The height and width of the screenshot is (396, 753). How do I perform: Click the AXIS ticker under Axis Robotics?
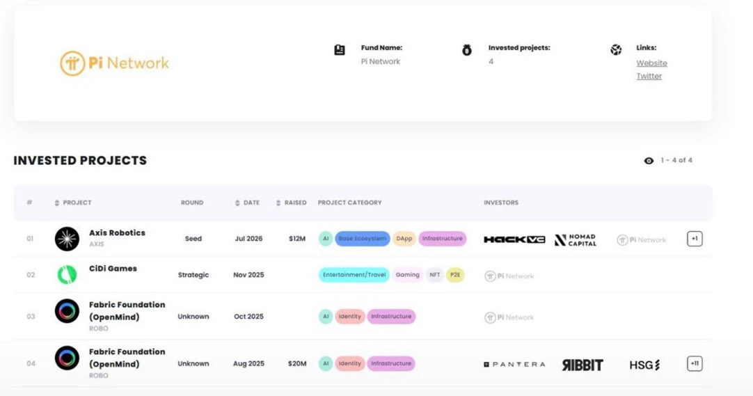coord(96,244)
